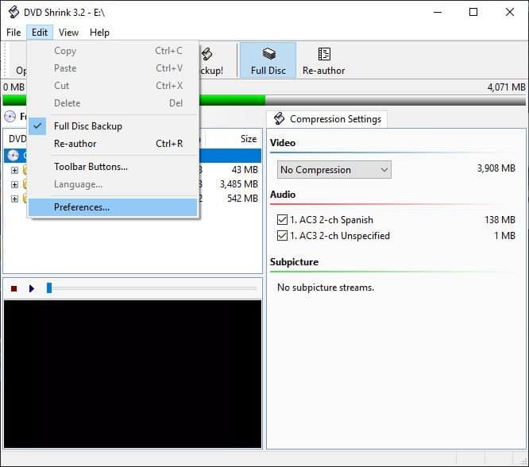Toggle Full Disc Backup menu item
The image size is (529, 467).
[x=113, y=126]
